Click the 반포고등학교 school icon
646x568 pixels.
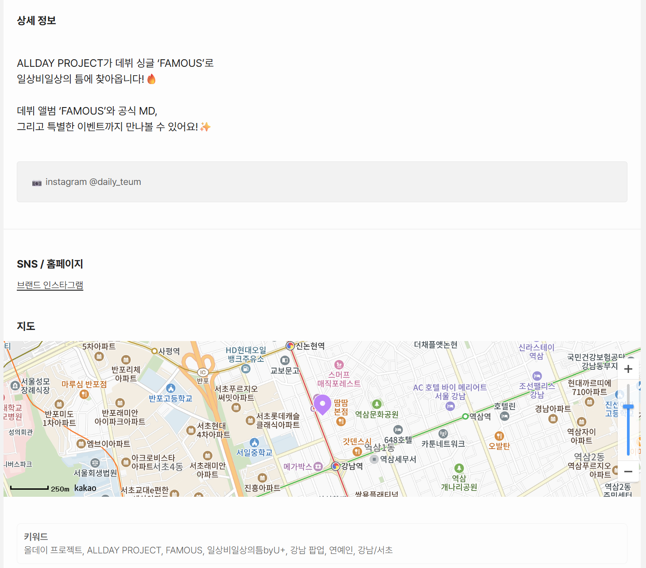171,388
